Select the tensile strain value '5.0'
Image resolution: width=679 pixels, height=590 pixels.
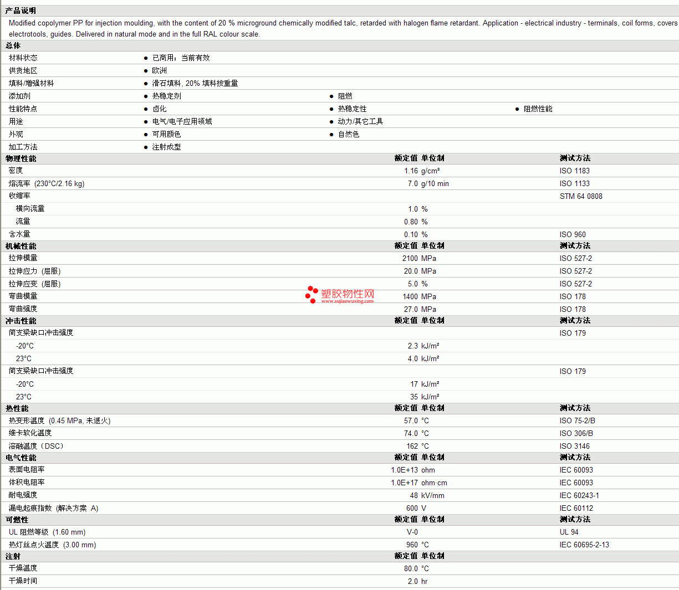point(413,284)
